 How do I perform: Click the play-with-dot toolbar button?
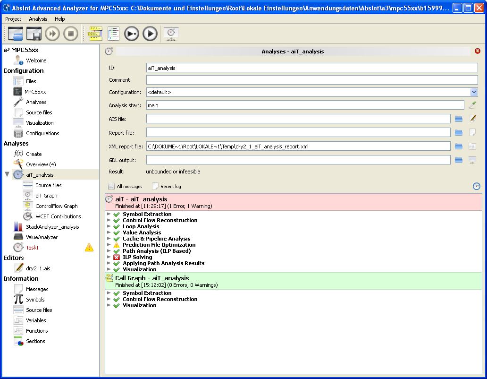click(132, 34)
